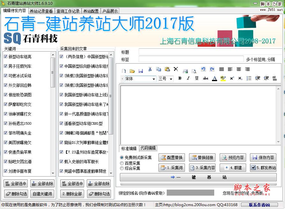
Task: Click the Undo arrow icon
Action: [x=203, y=69]
